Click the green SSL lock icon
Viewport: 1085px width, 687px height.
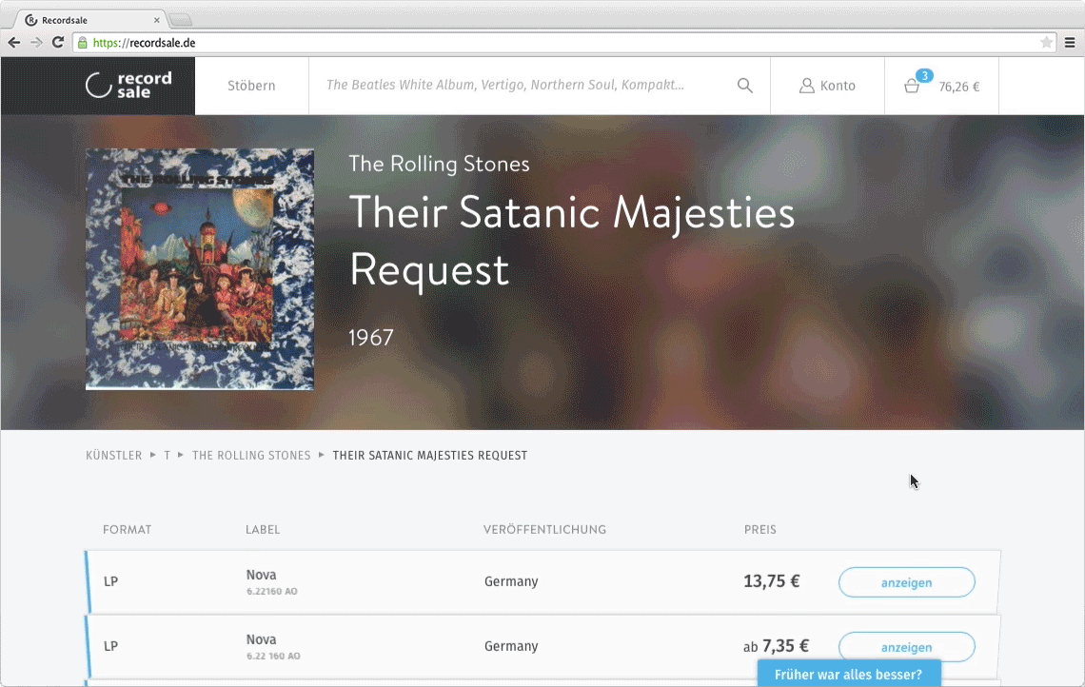tap(83, 43)
